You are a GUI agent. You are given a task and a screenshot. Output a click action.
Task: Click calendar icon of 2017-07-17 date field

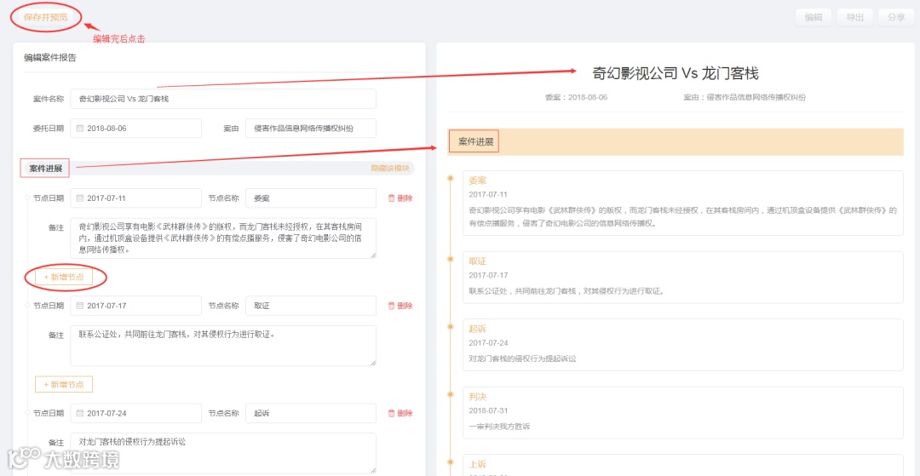coord(80,306)
